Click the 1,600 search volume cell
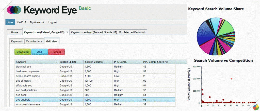 pyautogui.click(x=98, y=66)
